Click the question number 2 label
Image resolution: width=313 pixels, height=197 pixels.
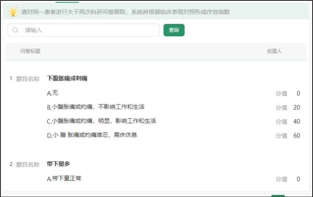click(x=11, y=164)
